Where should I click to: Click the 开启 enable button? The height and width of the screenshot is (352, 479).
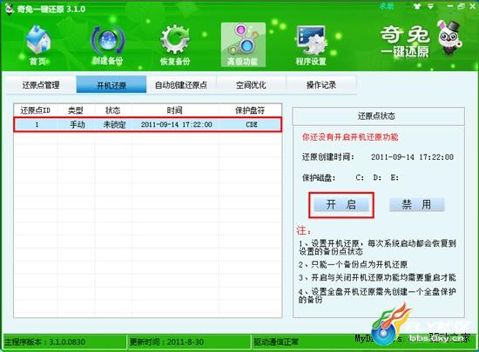click(x=341, y=204)
